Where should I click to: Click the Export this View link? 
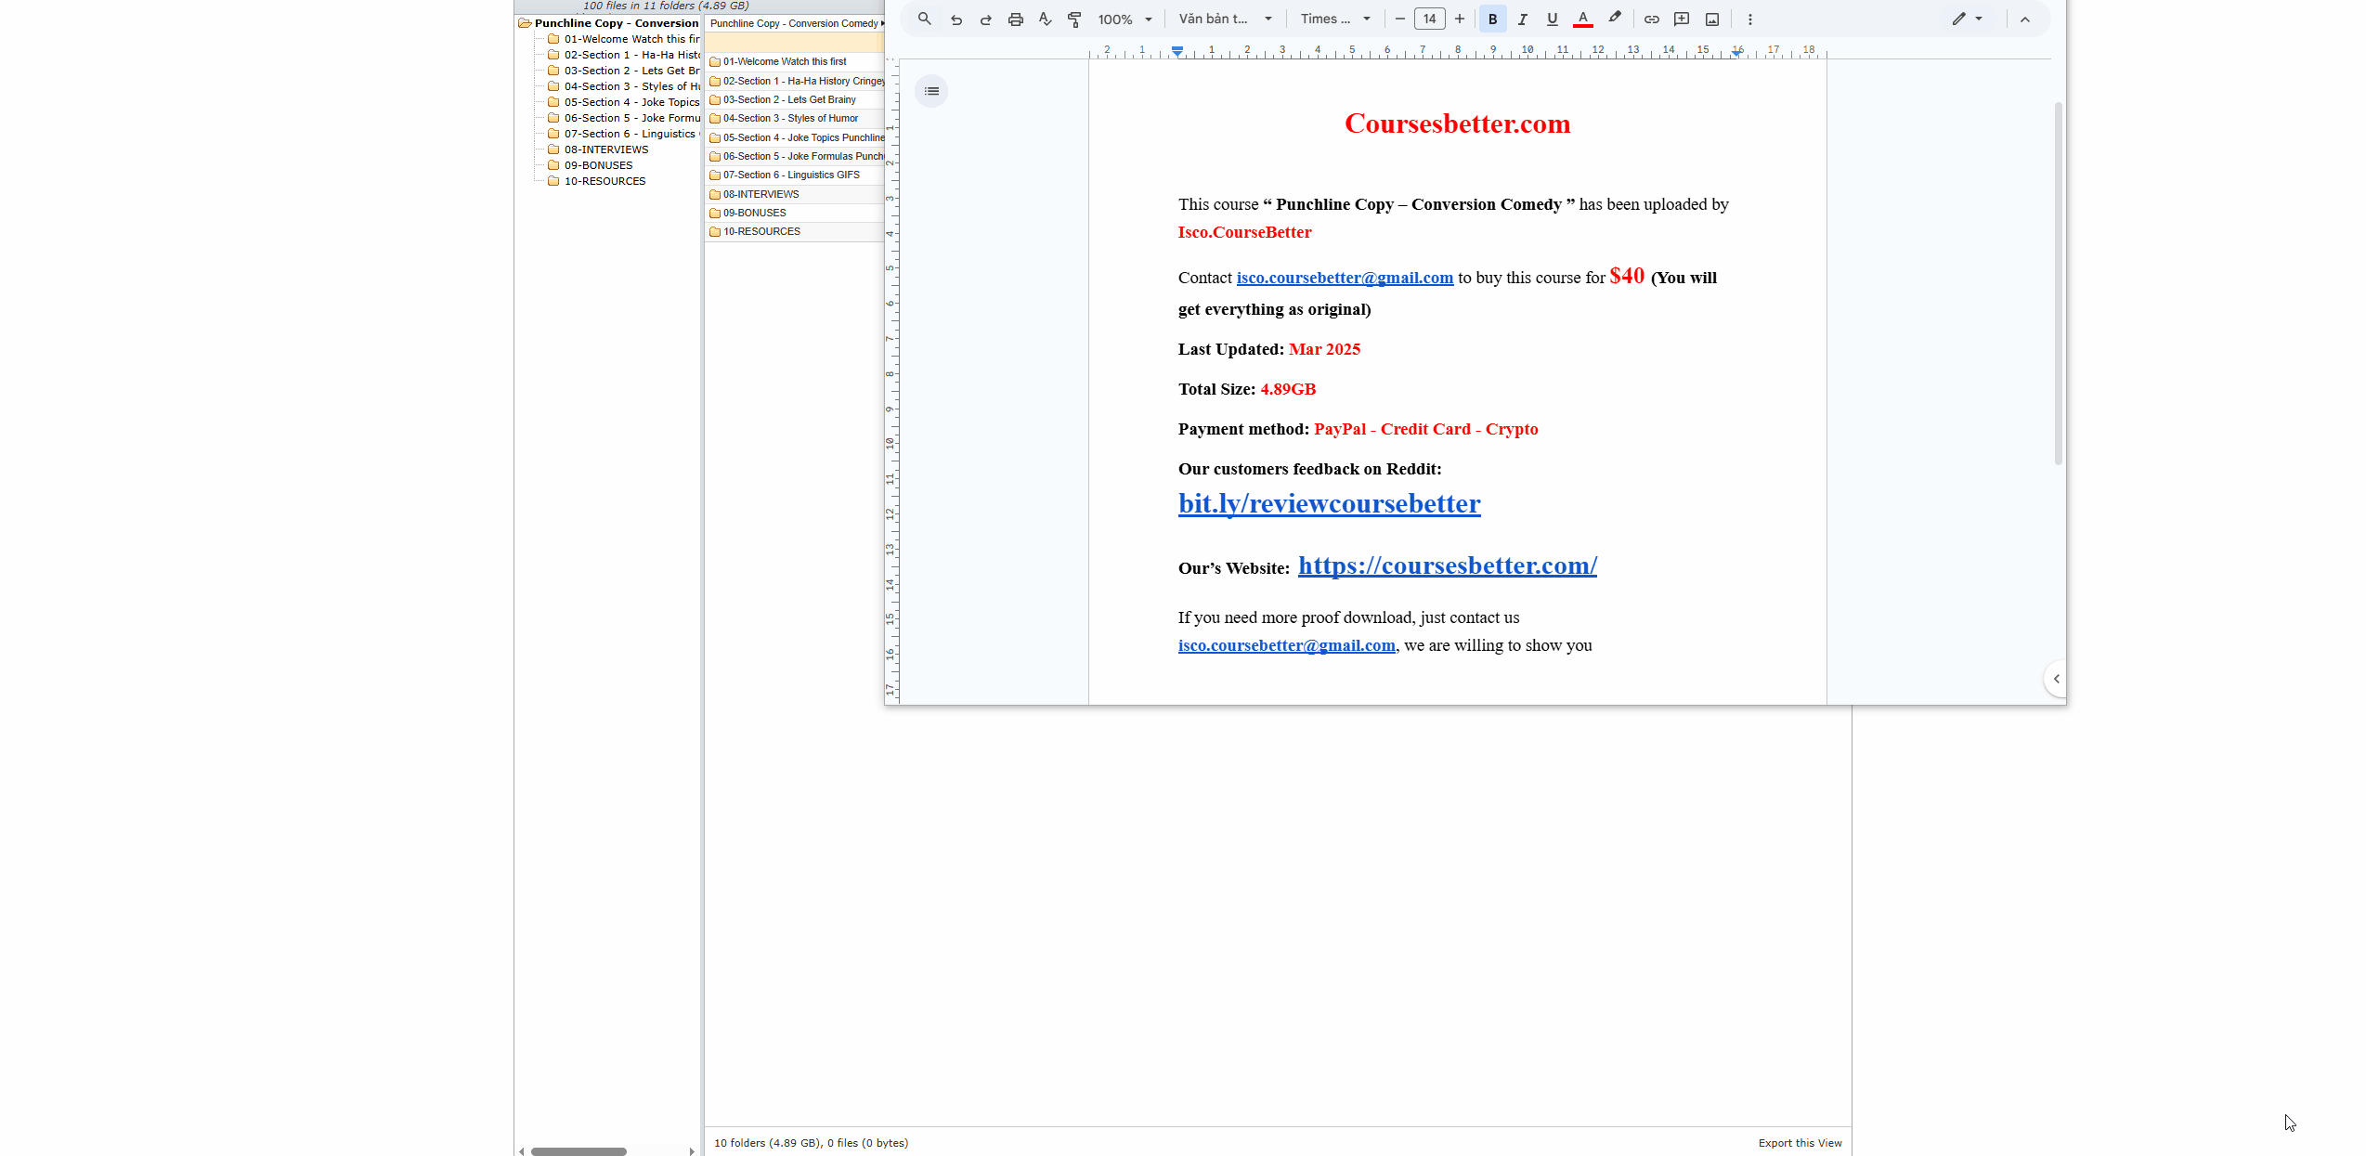[x=1799, y=1143]
